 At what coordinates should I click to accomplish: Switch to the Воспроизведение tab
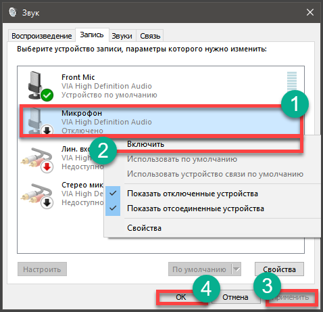[42, 36]
